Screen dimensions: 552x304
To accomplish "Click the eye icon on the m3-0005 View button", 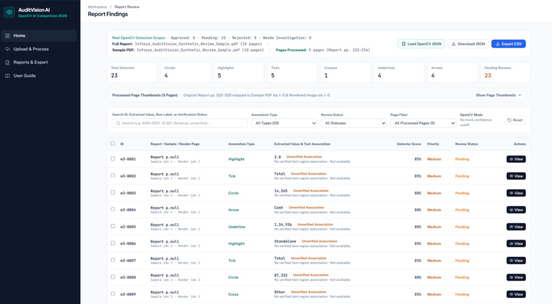I will (x=512, y=227).
